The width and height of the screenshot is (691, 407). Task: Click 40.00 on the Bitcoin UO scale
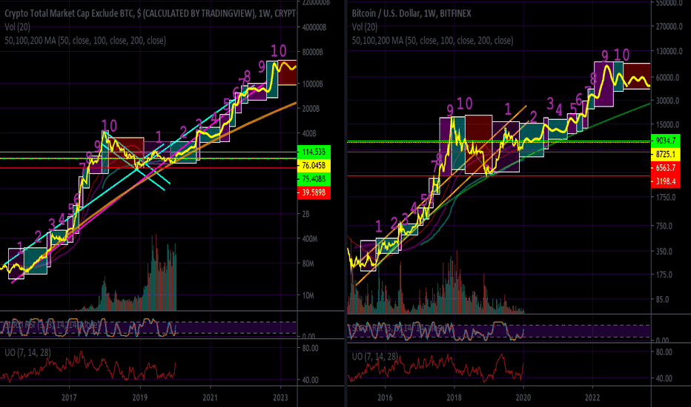664,378
